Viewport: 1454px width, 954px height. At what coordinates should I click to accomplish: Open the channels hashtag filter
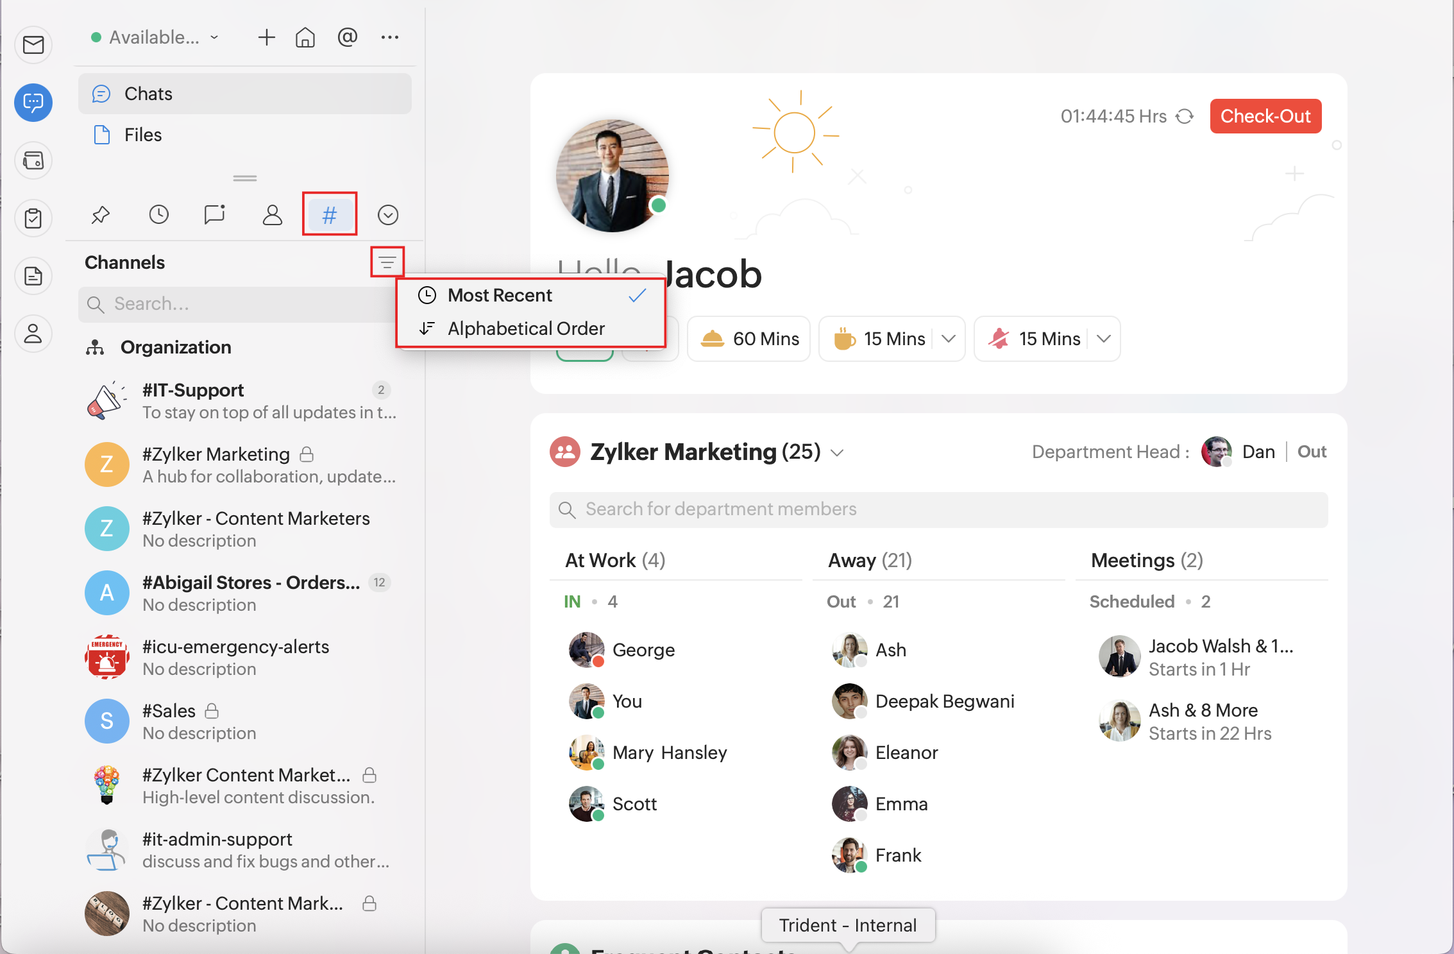point(330,215)
